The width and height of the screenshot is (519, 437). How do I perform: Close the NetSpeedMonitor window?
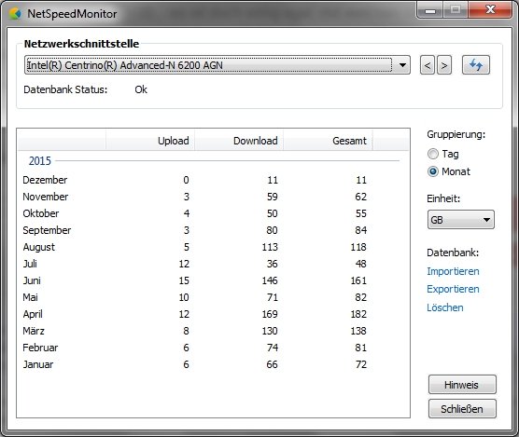[x=490, y=10]
